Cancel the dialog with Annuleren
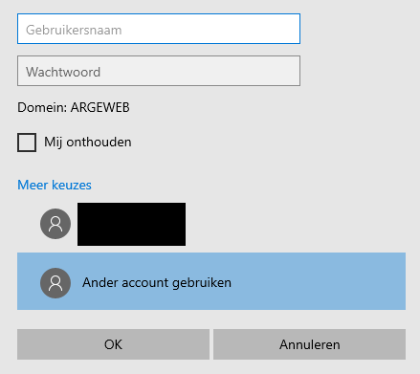 (x=309, y=344)
